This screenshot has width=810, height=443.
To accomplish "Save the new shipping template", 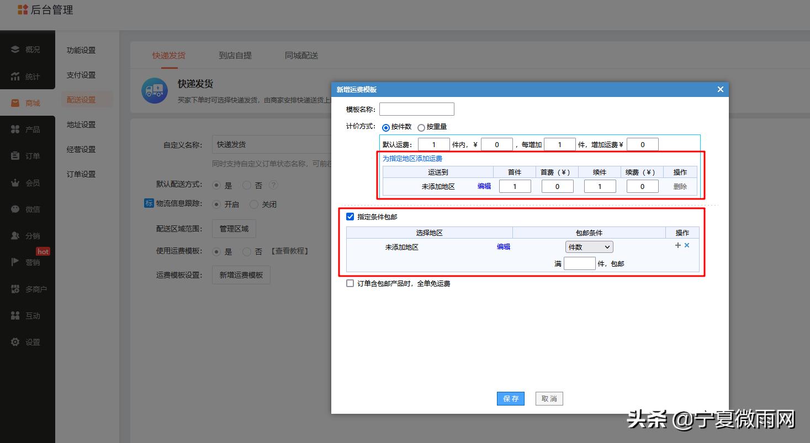I will click(510, 398).
